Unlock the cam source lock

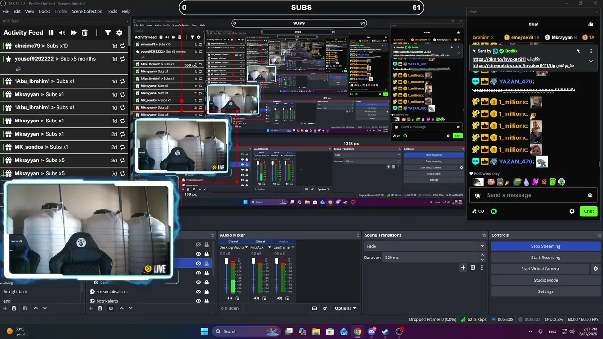click(206, 282)
